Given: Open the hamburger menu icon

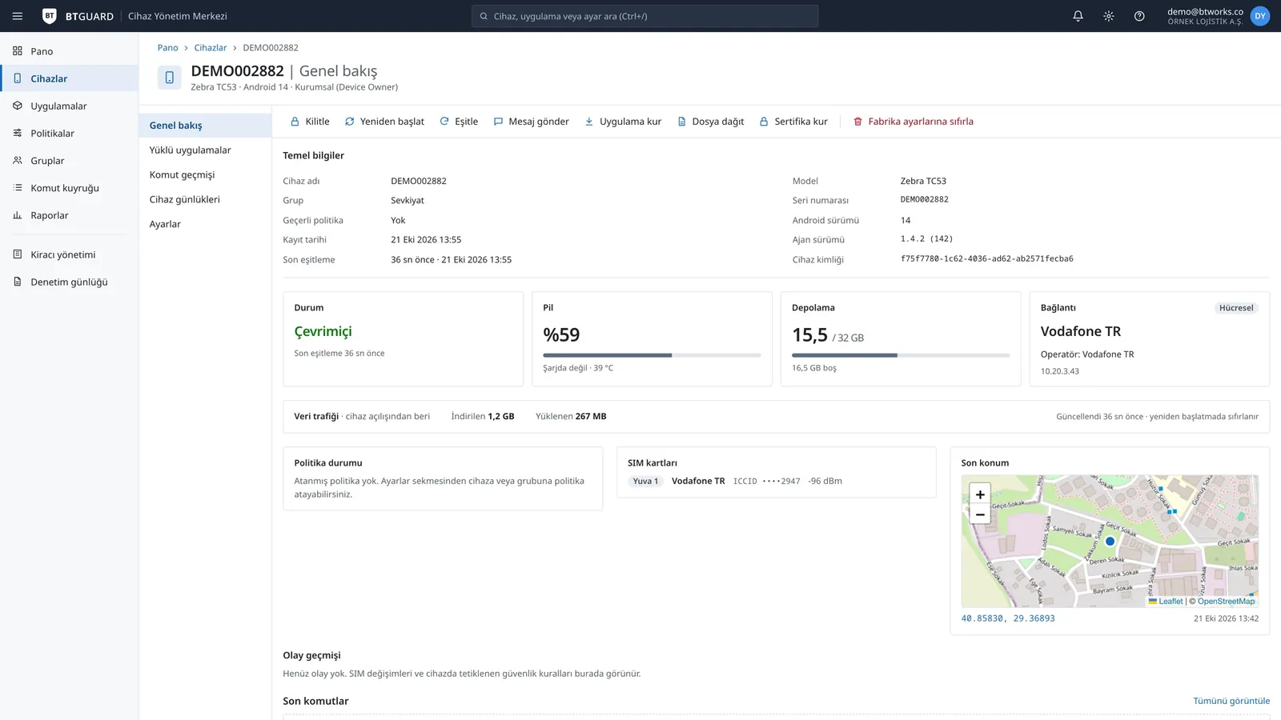Looking at the screenshot, I should pos(18,16).
